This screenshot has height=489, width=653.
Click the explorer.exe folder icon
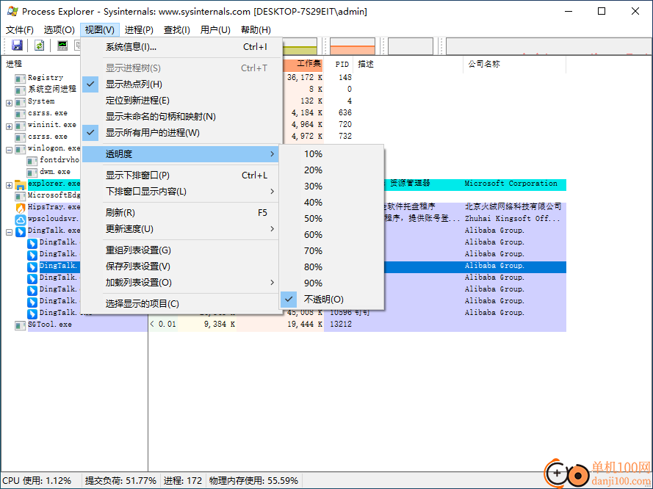[x=20, y=184]
